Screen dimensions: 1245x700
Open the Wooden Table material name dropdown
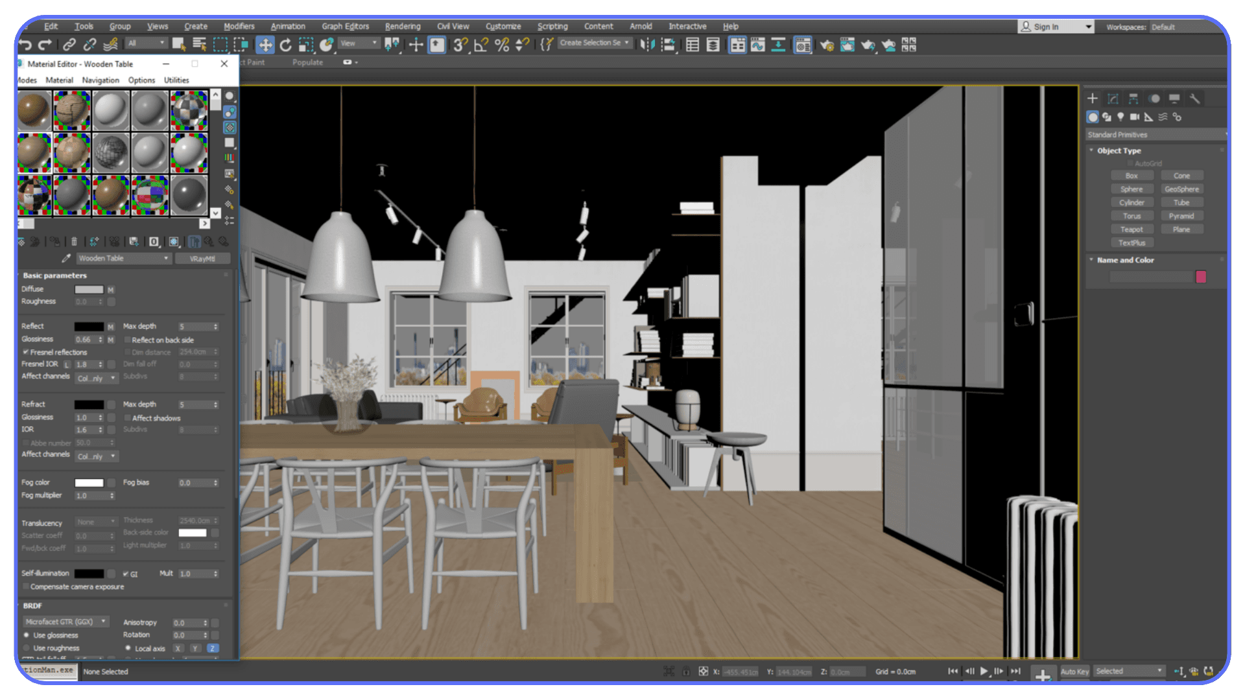[166, 258]
